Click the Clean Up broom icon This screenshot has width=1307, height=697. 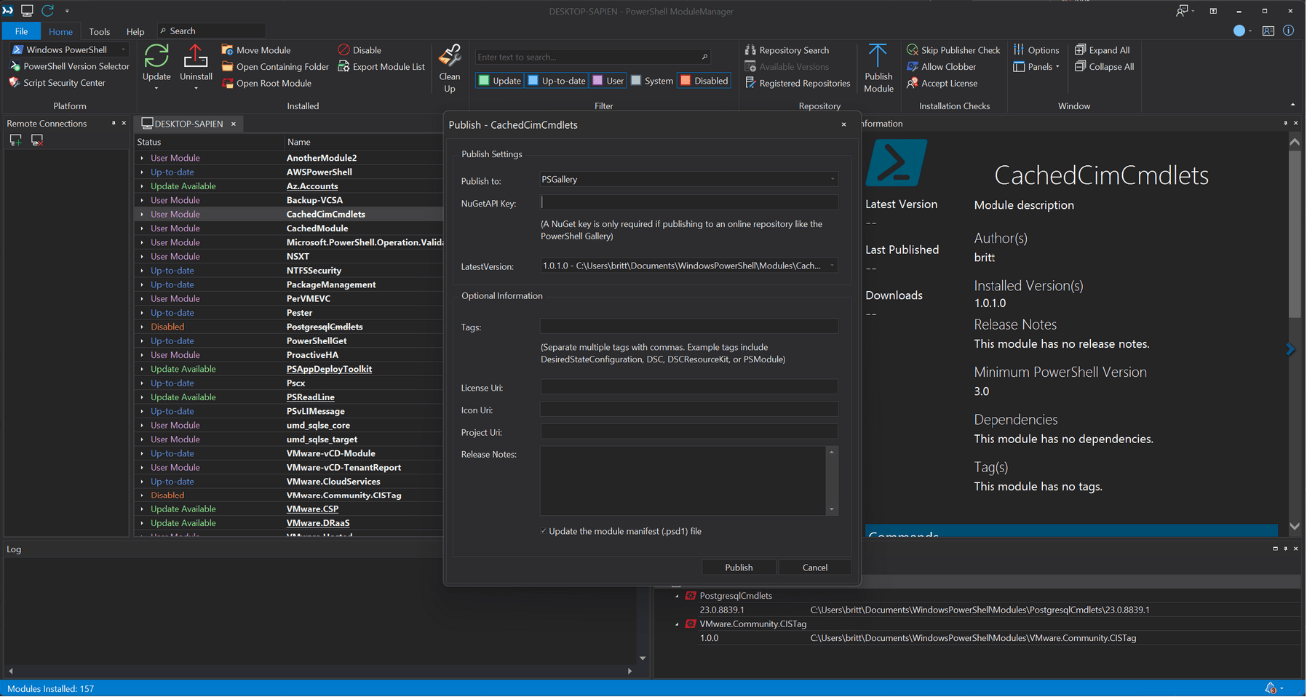[x=450, y=56]
